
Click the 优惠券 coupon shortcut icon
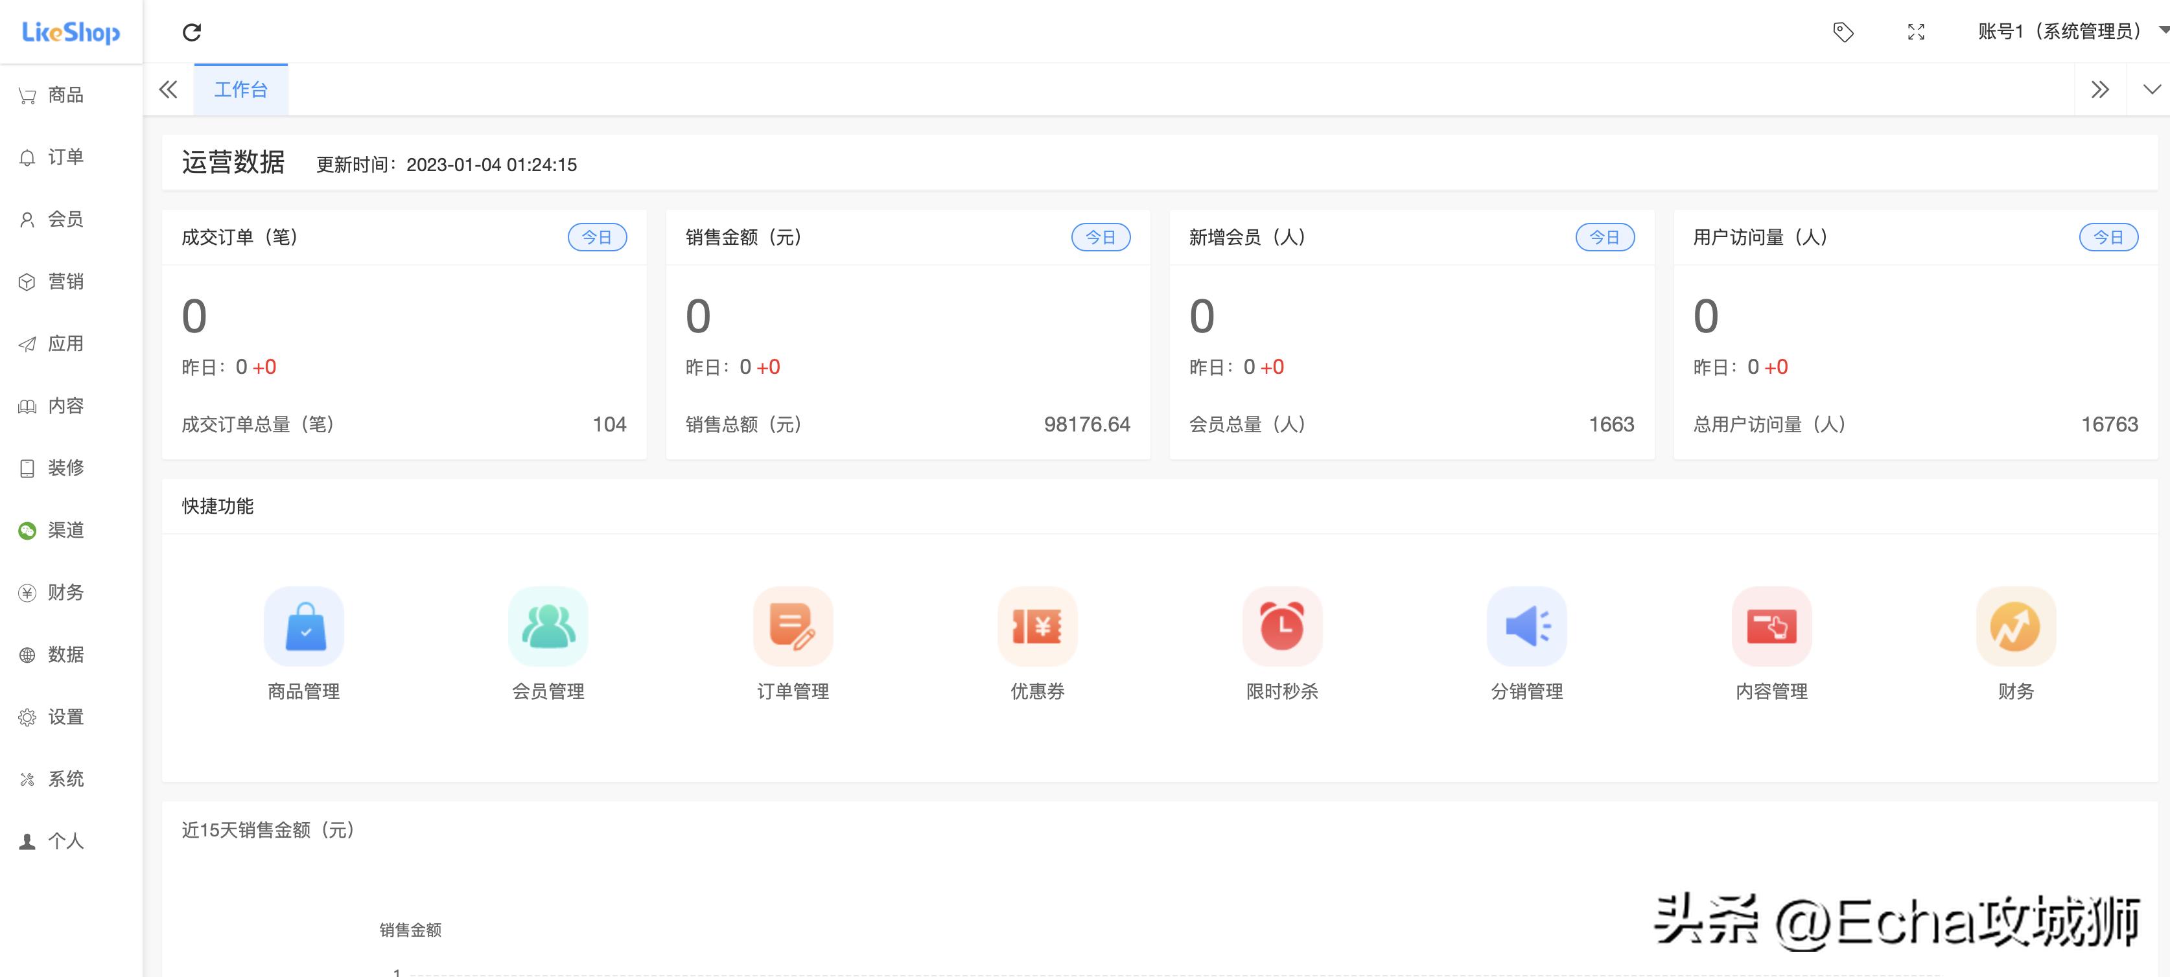point(1037,626)
